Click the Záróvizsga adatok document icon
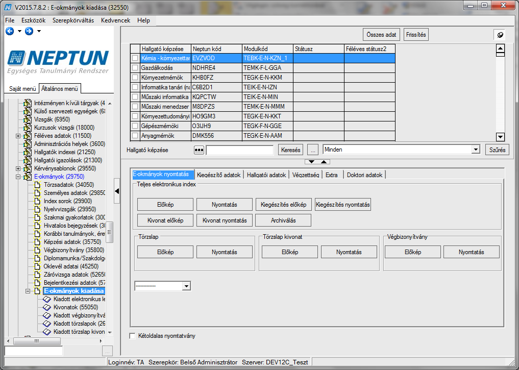 [37, 275]
